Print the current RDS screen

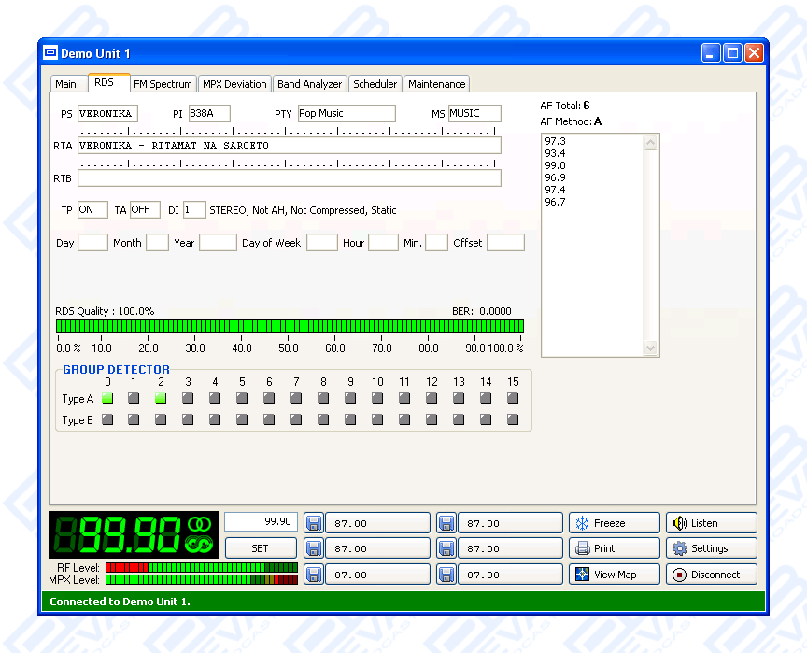click(x=614, y=548)
